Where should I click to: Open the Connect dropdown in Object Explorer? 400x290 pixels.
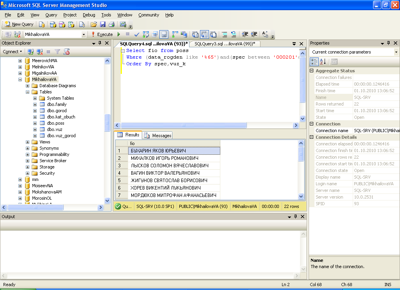(12, 52)
